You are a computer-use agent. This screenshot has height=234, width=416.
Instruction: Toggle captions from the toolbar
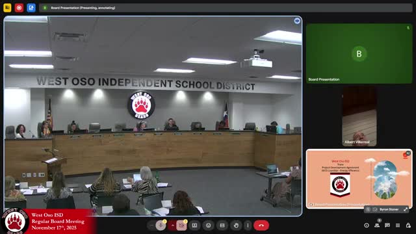(222, 226)
